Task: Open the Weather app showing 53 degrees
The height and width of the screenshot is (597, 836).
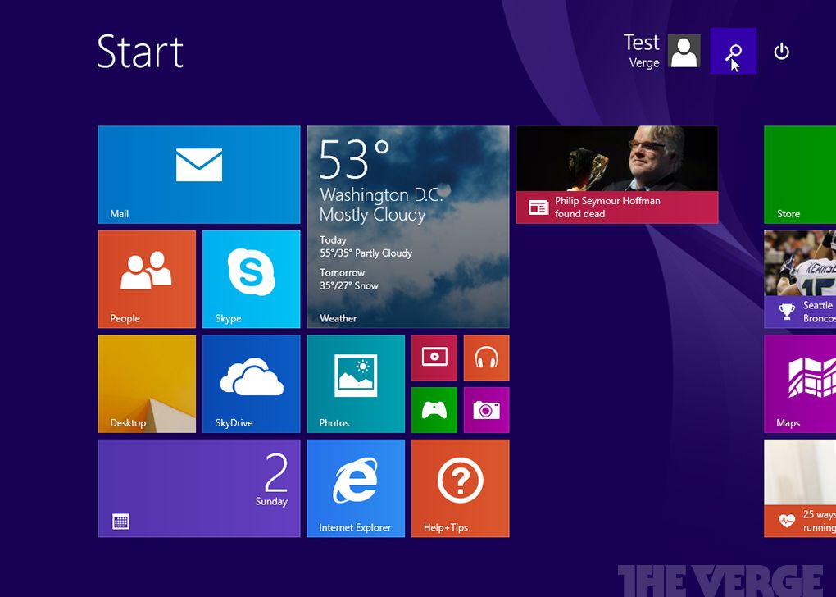Action: [407, 227]
